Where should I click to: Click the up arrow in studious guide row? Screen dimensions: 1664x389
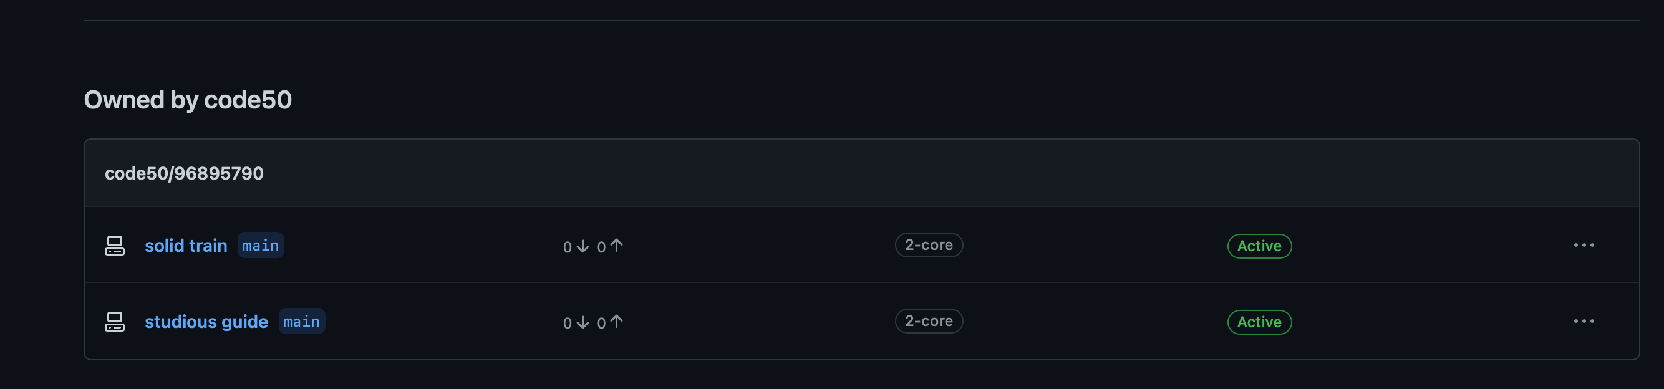[617, 322]
